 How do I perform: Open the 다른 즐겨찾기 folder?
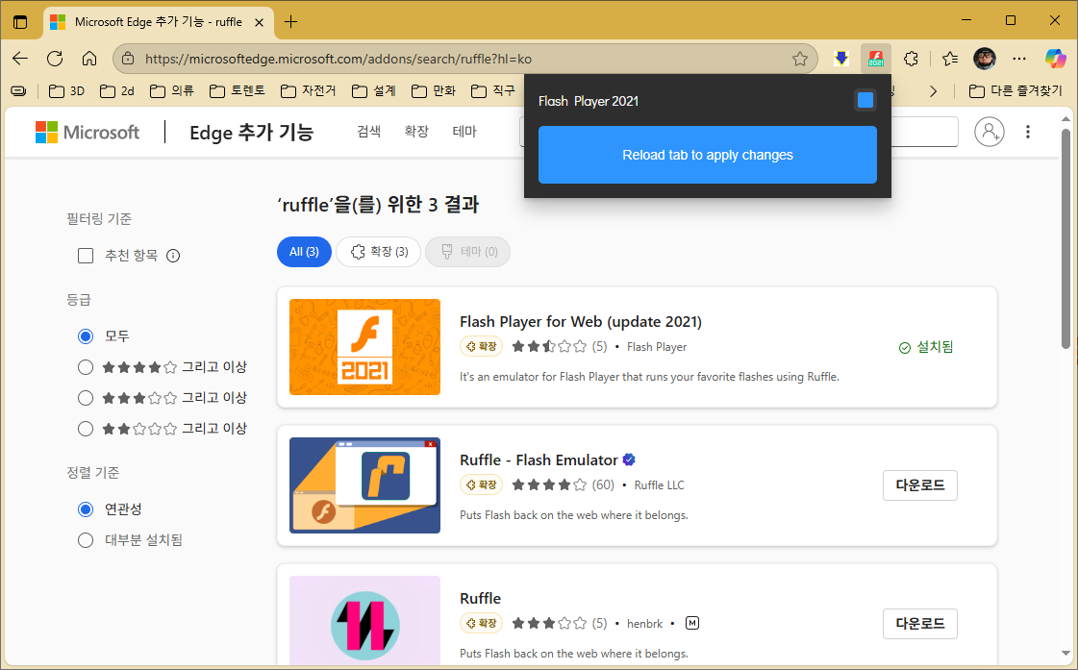coord(1015,90)
